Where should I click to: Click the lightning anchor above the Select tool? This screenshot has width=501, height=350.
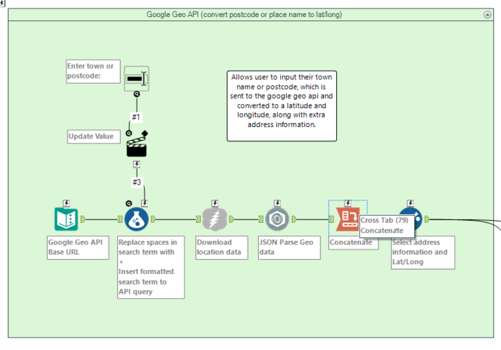[x=410, y=203]
